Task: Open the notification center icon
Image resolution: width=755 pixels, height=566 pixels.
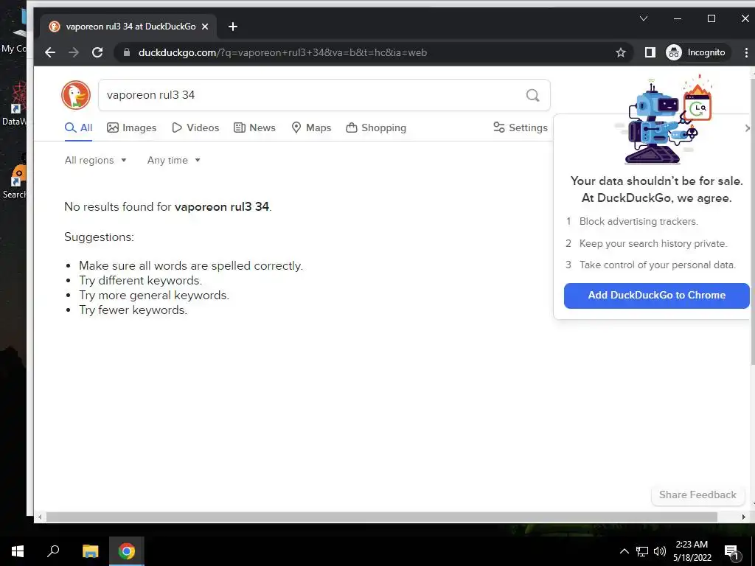Action: point(732,552)
